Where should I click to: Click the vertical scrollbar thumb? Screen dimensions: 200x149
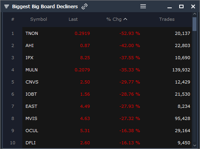pyautogui.click(x=195, y=24)
